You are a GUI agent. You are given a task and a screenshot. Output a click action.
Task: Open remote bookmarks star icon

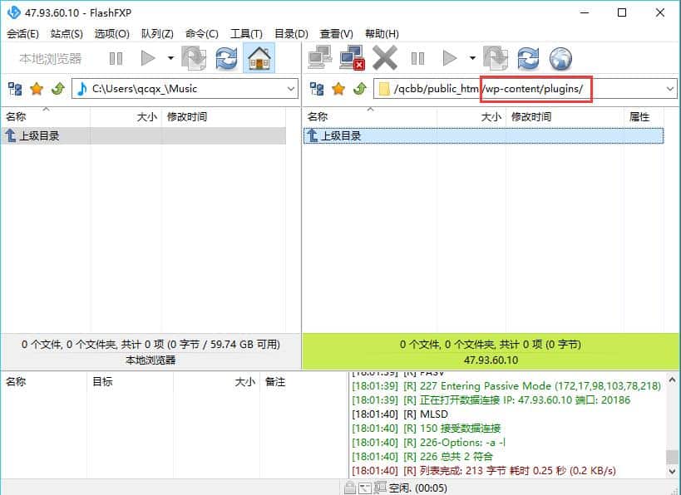click(338, 89)
